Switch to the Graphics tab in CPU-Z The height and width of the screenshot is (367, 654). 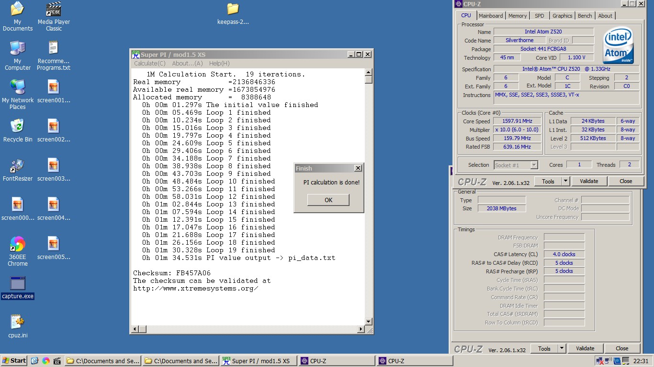(563, 16)
